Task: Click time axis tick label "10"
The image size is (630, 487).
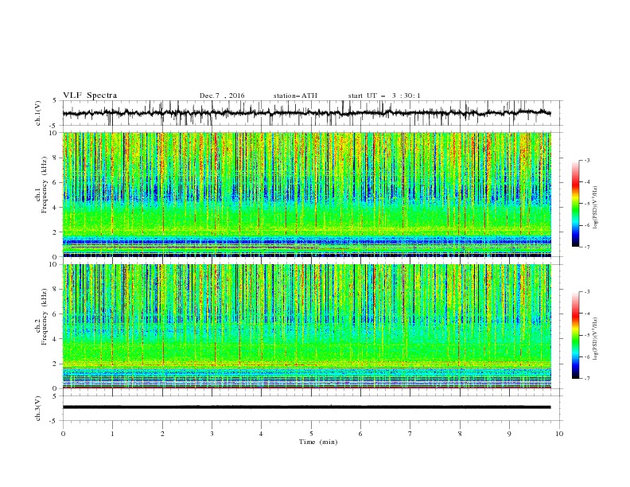Action: pos(559,434)
